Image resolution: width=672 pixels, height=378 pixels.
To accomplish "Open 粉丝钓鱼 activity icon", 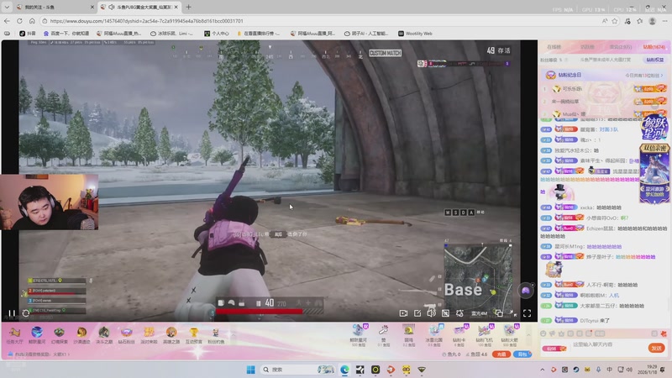I will (x=216, y=335).
